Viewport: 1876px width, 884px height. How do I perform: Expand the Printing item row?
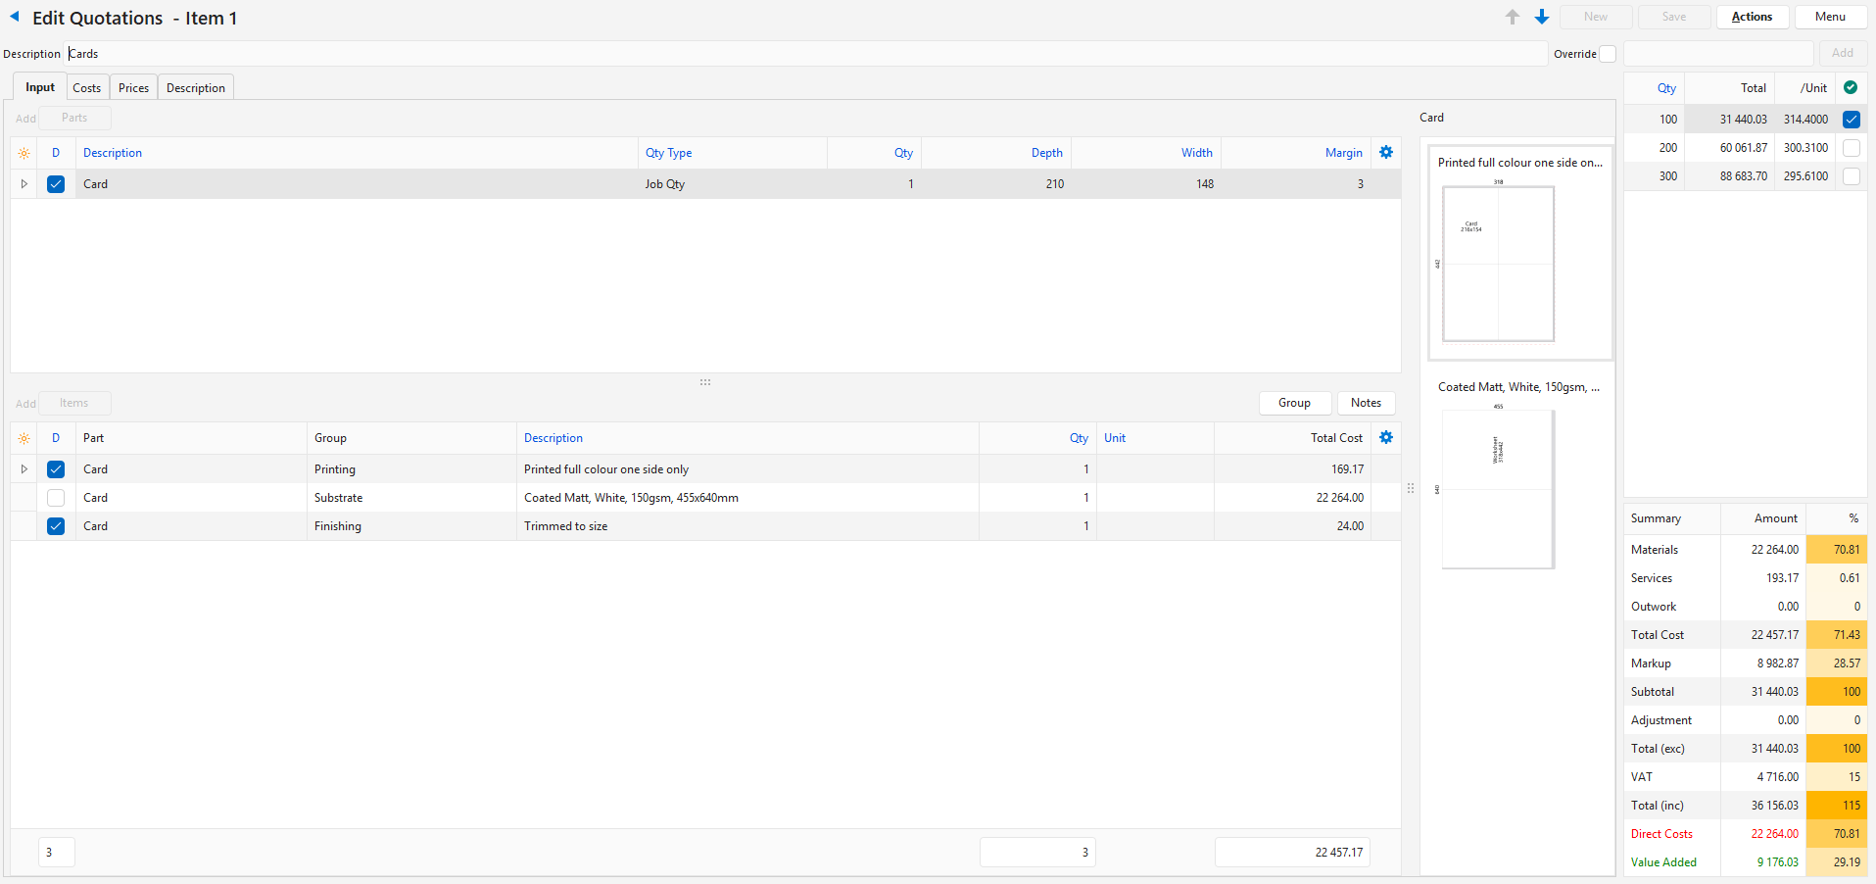(24, 469)
